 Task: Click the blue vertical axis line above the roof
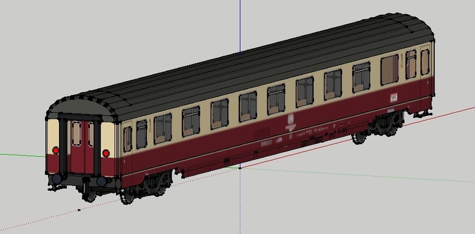click(x=240, y=26)
